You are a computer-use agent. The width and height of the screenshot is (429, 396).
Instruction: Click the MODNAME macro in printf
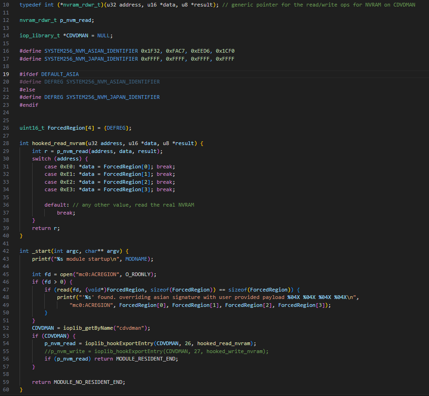[x=136, y=259]
